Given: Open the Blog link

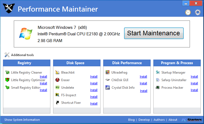Looking at the screenshot, I should point(131,120).
